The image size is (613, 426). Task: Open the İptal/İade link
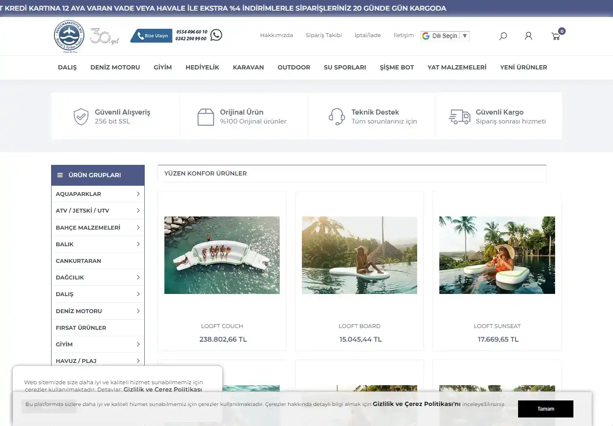[368, 35]
